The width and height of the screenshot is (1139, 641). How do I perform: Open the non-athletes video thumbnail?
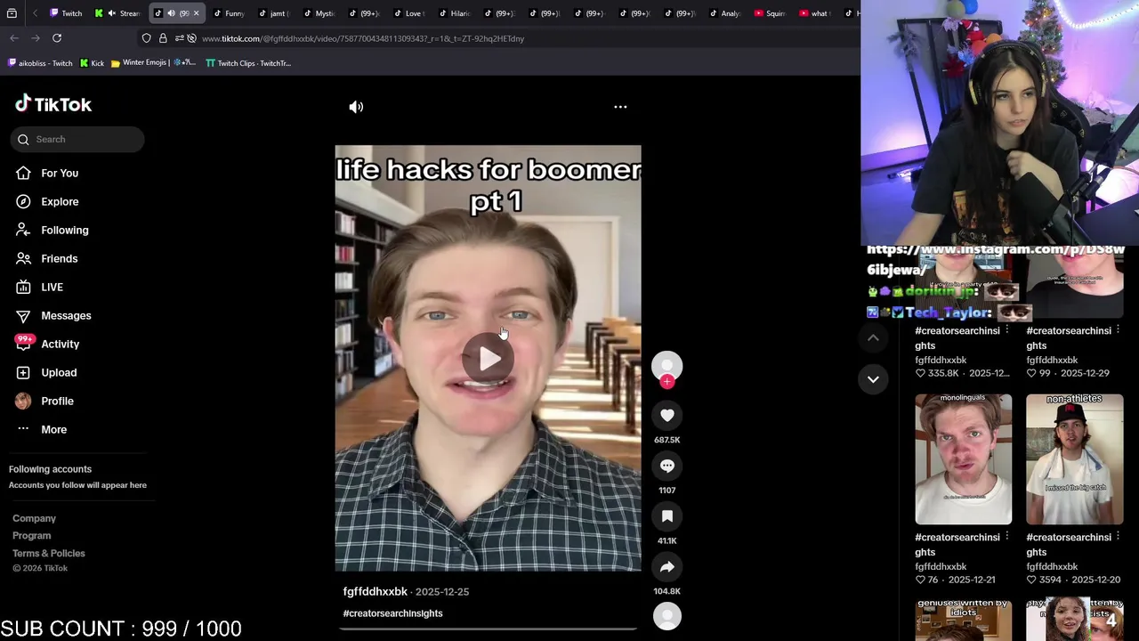(1074, 459)
